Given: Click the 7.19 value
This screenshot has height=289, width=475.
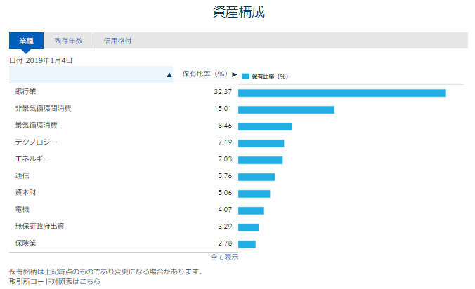Looking at the screenshot, I should click(225, 142).
